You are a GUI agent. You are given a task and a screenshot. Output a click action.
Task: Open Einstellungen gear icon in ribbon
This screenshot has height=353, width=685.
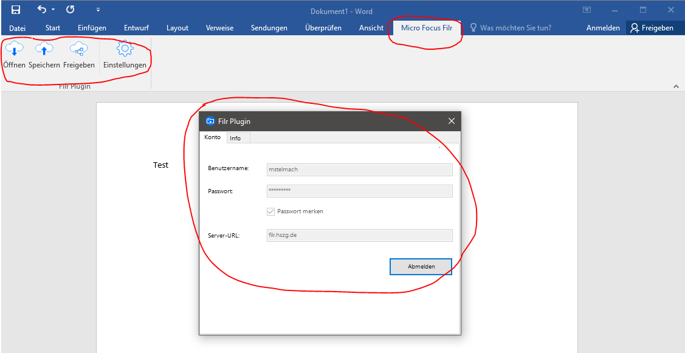125,49
